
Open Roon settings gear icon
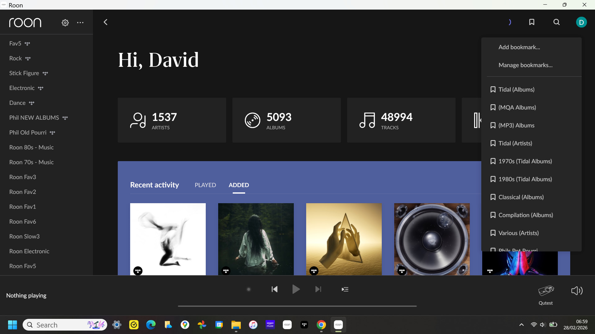click(65, 23)
